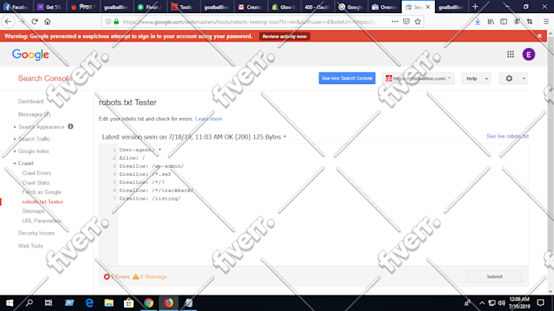Switch to the Facebook browser tab
Screen dimensions: 554x311
pyautogui.click(x=16, y=7)
